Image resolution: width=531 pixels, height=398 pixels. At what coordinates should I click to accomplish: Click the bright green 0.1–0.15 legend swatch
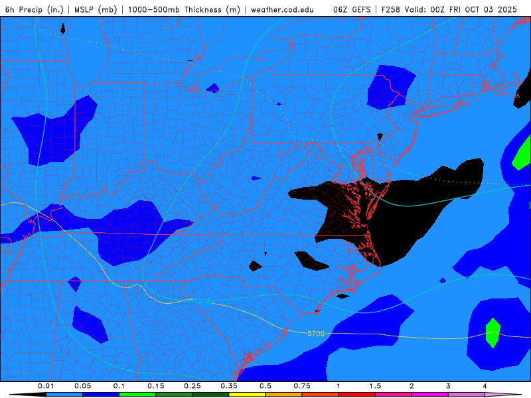coord(137,395)
